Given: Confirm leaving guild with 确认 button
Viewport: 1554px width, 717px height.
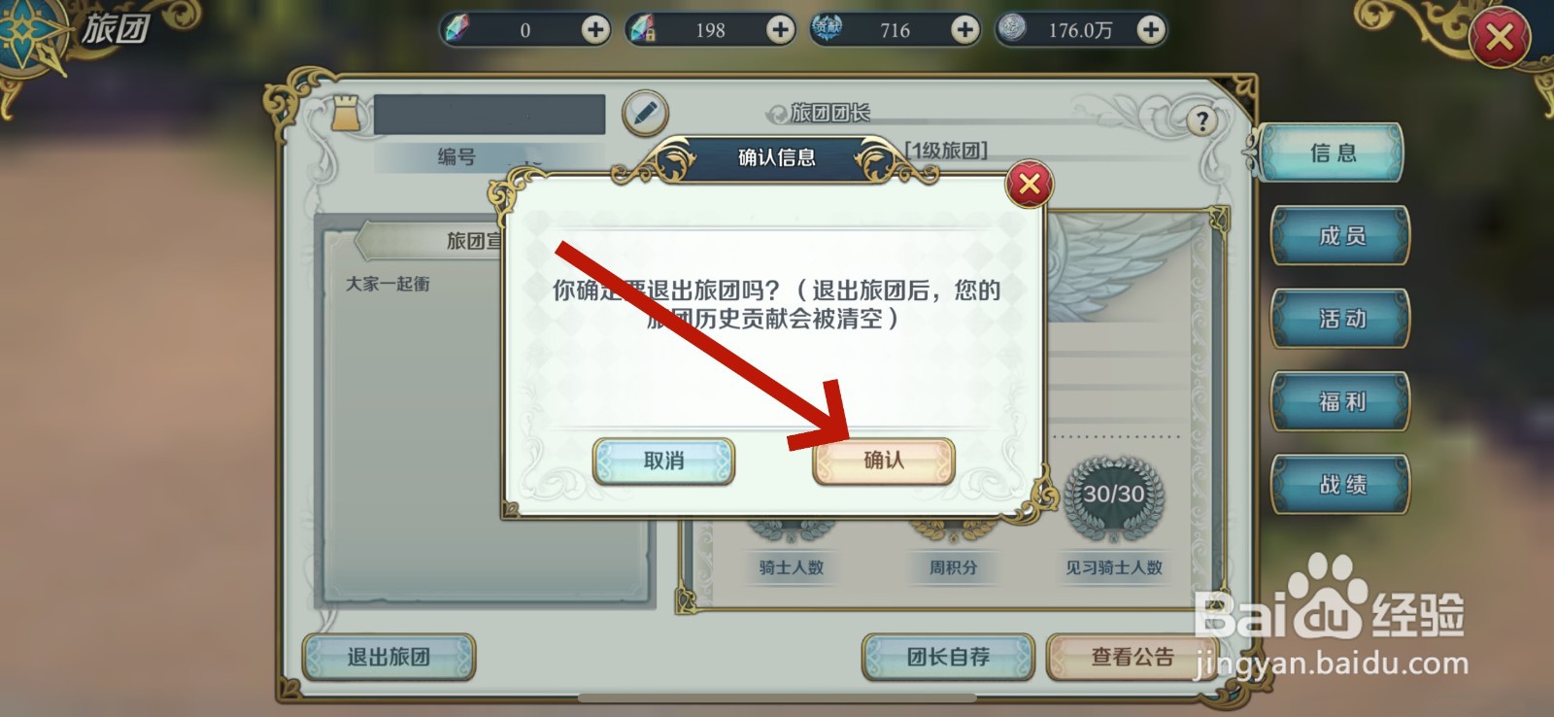Looking at the screenshot, I should [x=884, y=461].
